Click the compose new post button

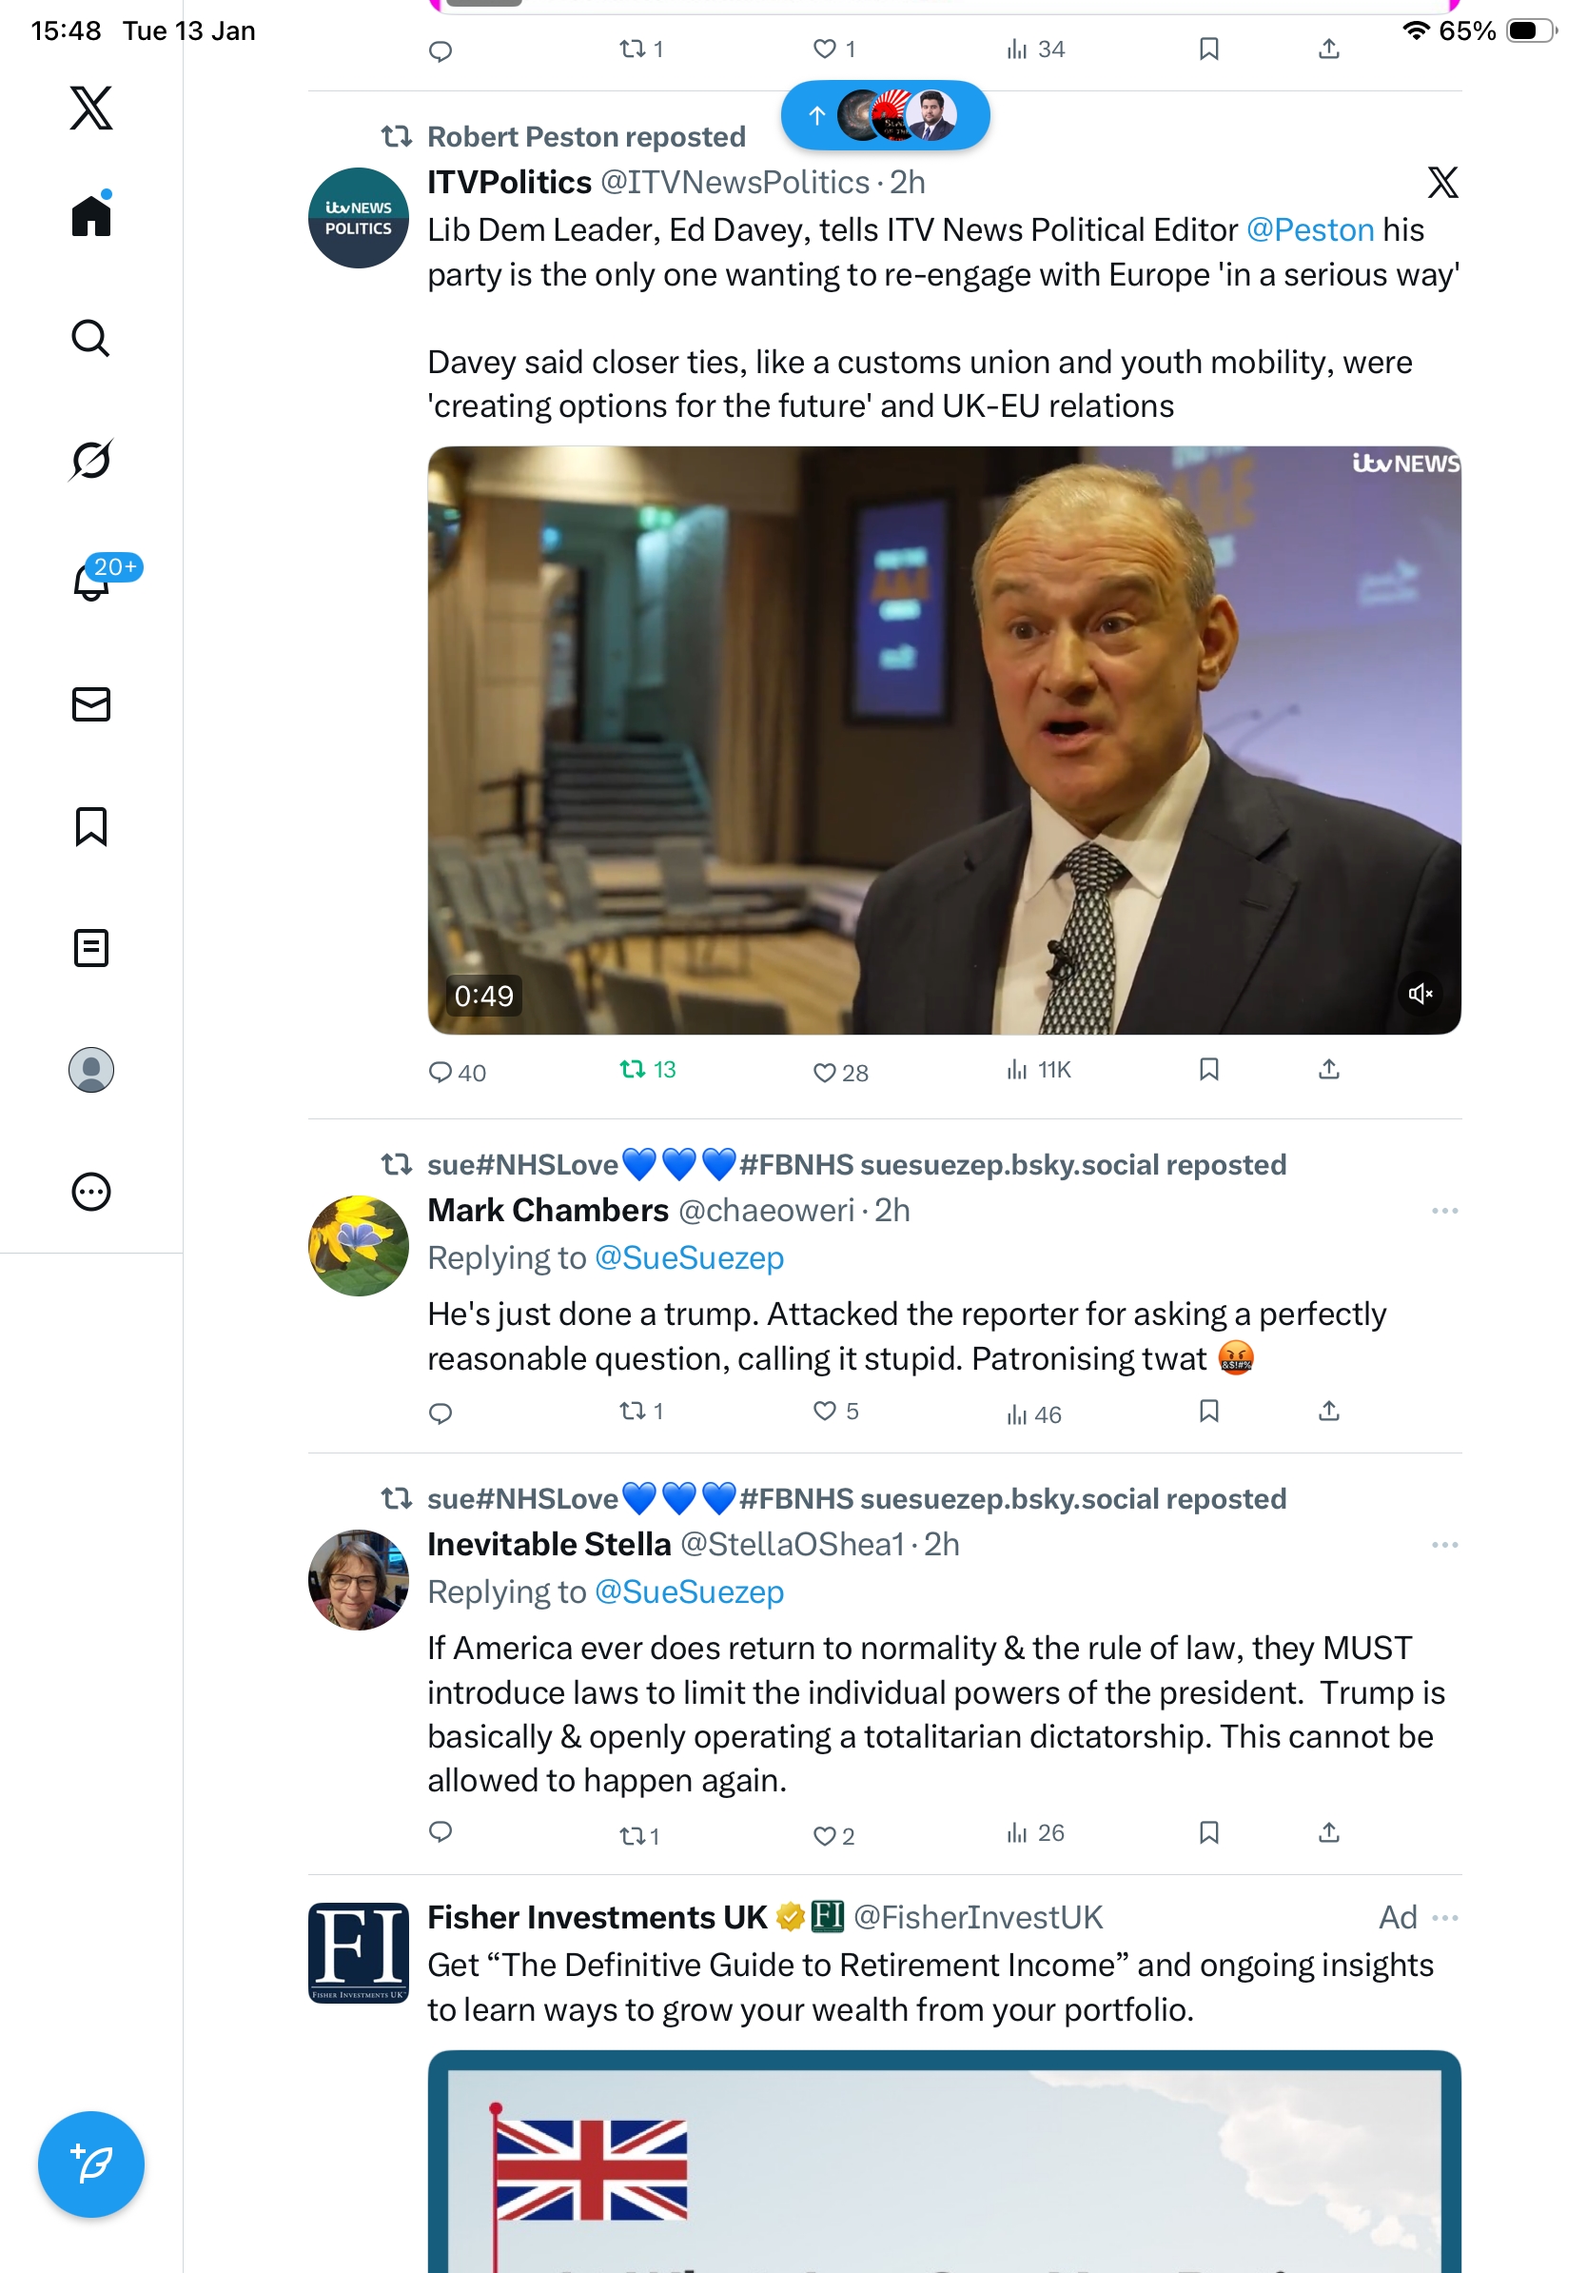91,2164
